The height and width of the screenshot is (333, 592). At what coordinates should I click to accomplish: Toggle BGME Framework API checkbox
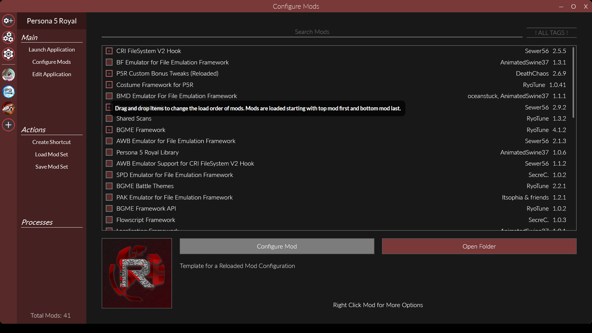click(109, 208)
